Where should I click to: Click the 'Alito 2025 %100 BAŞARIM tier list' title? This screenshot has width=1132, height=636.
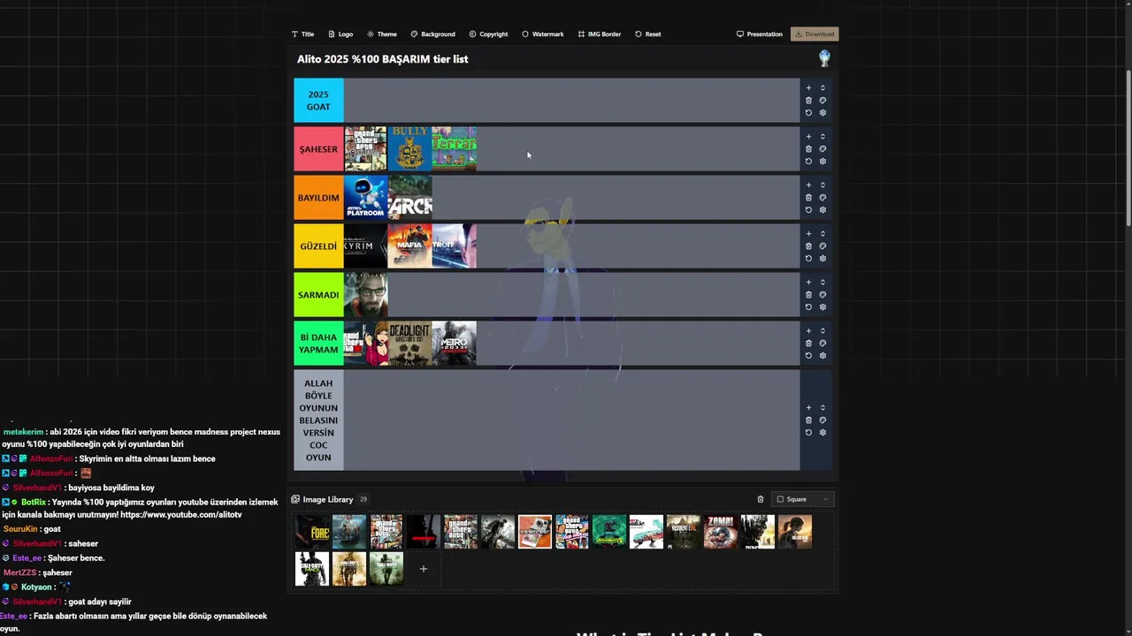pos(383,59)
